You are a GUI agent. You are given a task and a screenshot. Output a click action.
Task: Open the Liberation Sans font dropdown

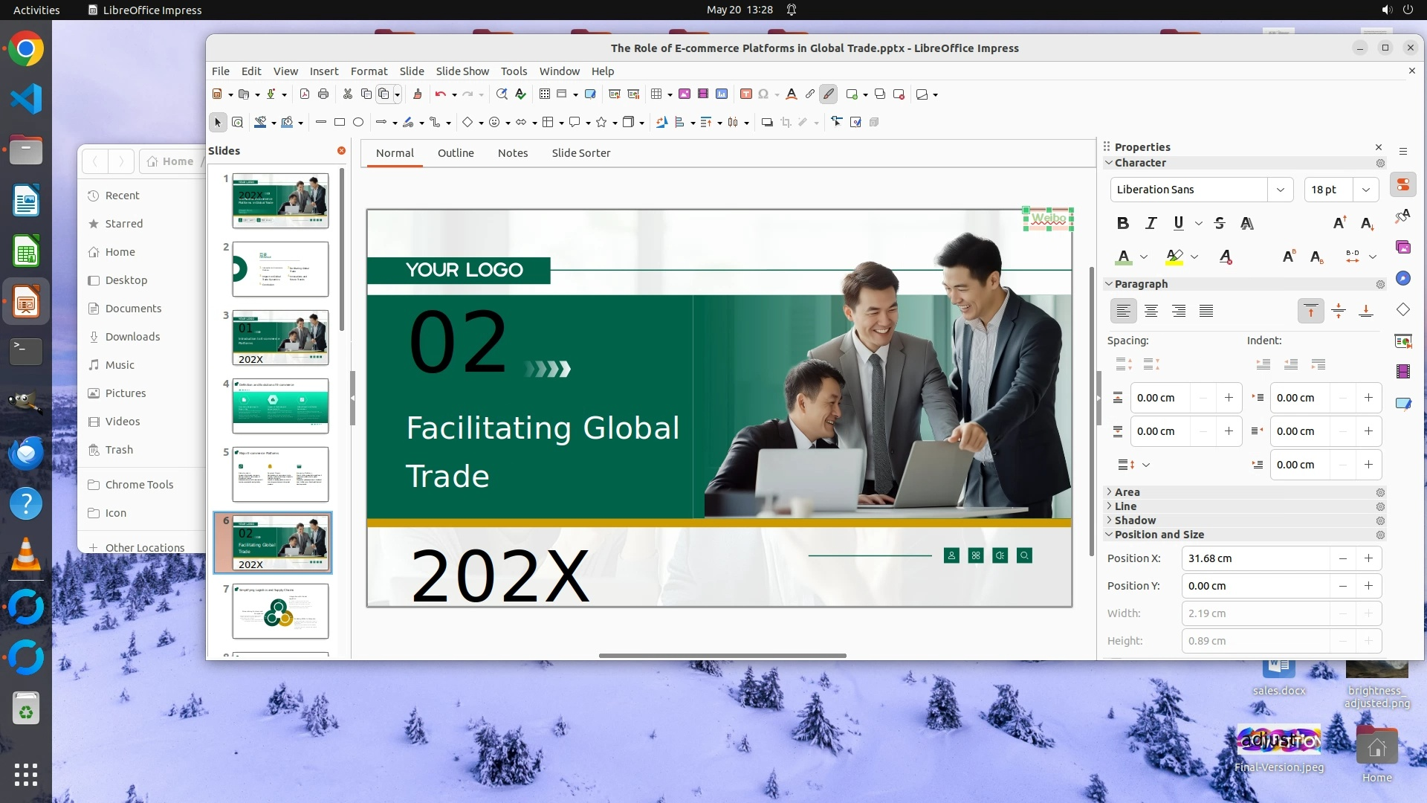click(x=1280, y=190)
